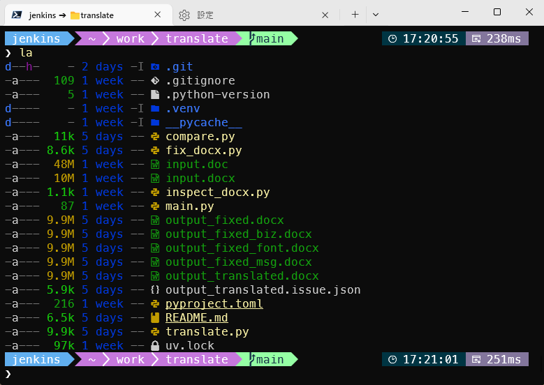Click the folder icon next to .venv
Viewport: 544px width, 385px height.
[x=155, y=109]
